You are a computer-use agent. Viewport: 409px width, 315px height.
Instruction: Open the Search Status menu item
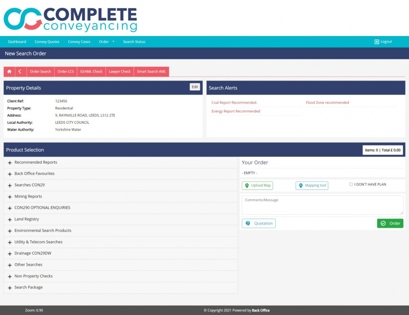(134, 42)
